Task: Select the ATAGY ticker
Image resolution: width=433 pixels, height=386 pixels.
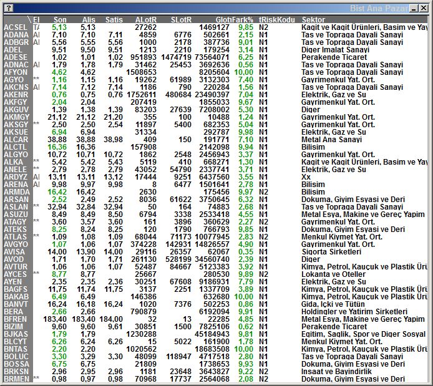Action: [x=15, y=221]
